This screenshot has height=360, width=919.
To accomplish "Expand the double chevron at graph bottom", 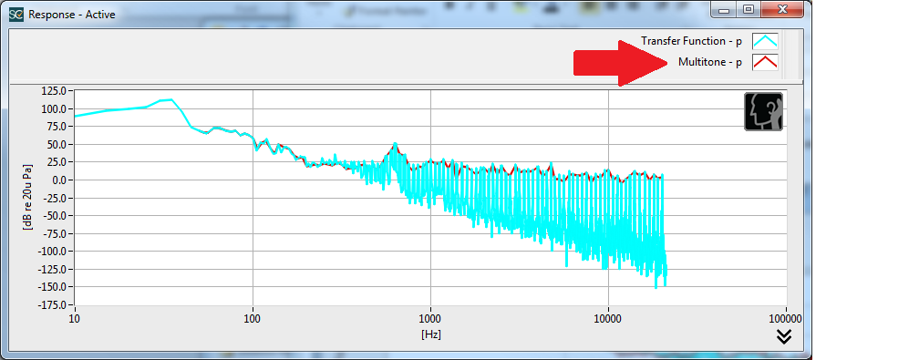I will (784, 336).
